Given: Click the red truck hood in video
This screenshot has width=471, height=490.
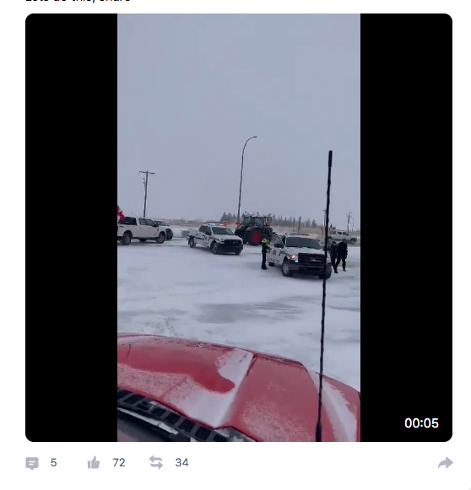Looking at the screenshot, I should point(238,387).
